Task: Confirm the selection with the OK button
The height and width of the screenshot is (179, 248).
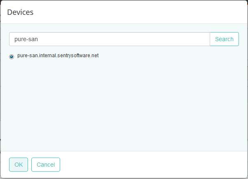Action: 19,165
